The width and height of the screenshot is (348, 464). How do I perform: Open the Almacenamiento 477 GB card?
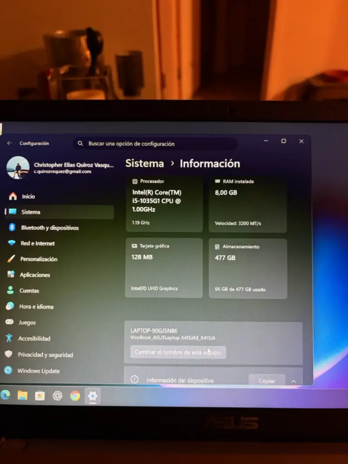coord(248,268)
